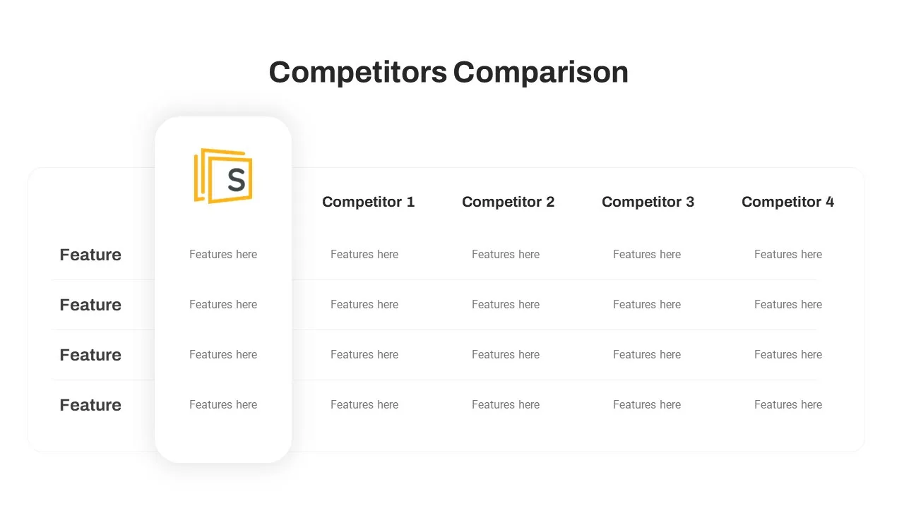Screen dimensions: 904x508
Task: Click the Competitor 2 column header
Action: pyautogui.click(x=509, y=202)
